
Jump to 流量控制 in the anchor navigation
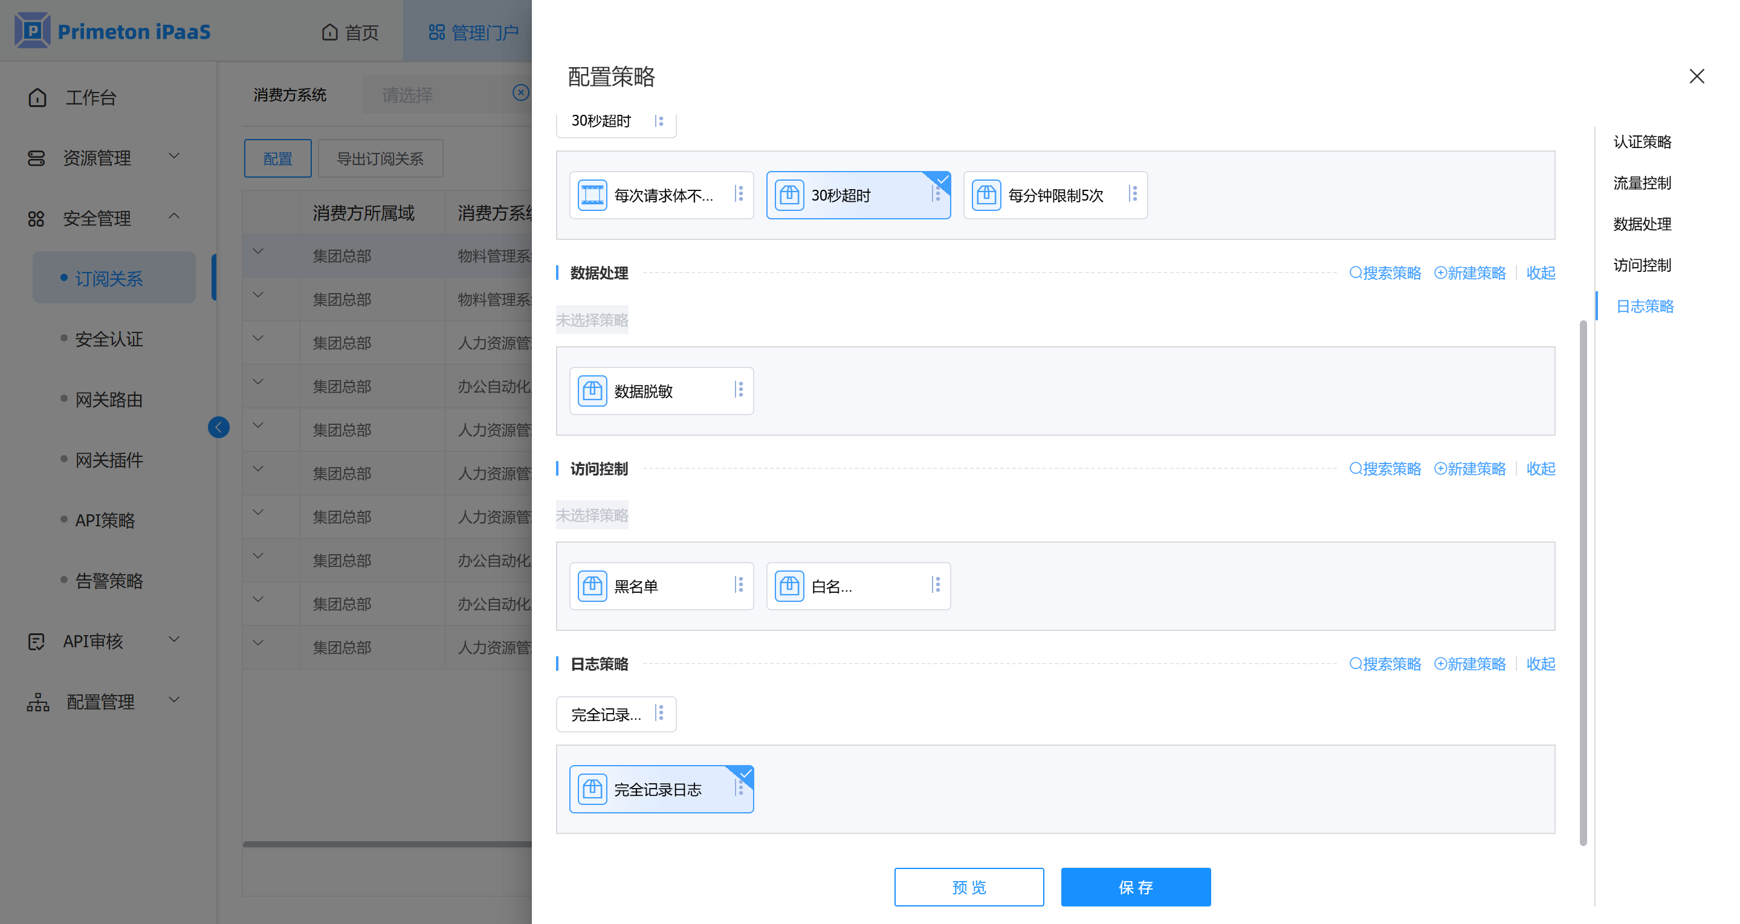coord(1641,183)
